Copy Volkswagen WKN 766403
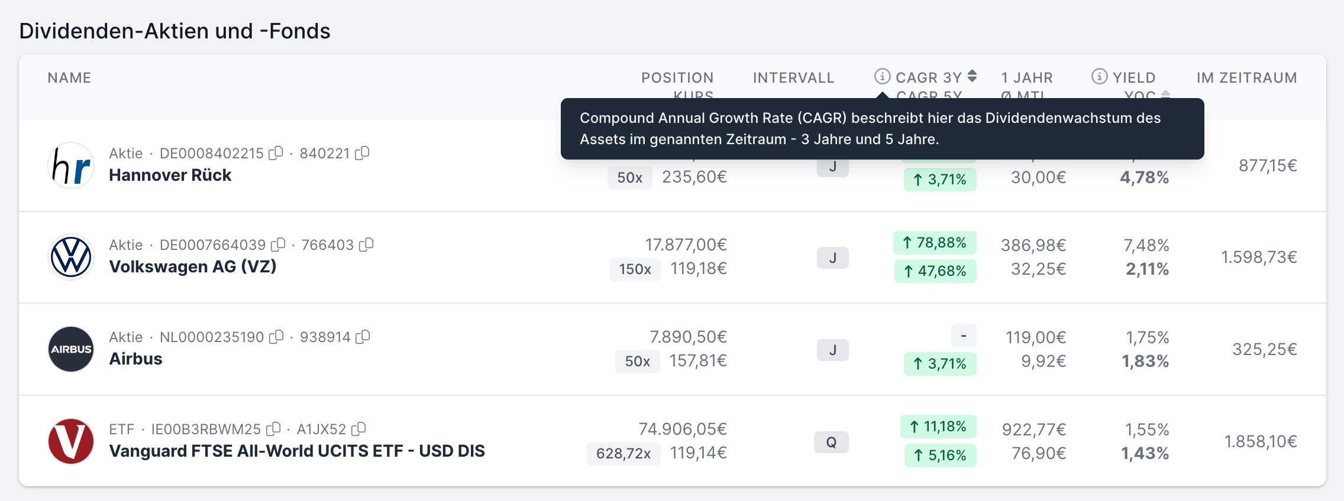1344x501 pixels. [x=366, y=245]
